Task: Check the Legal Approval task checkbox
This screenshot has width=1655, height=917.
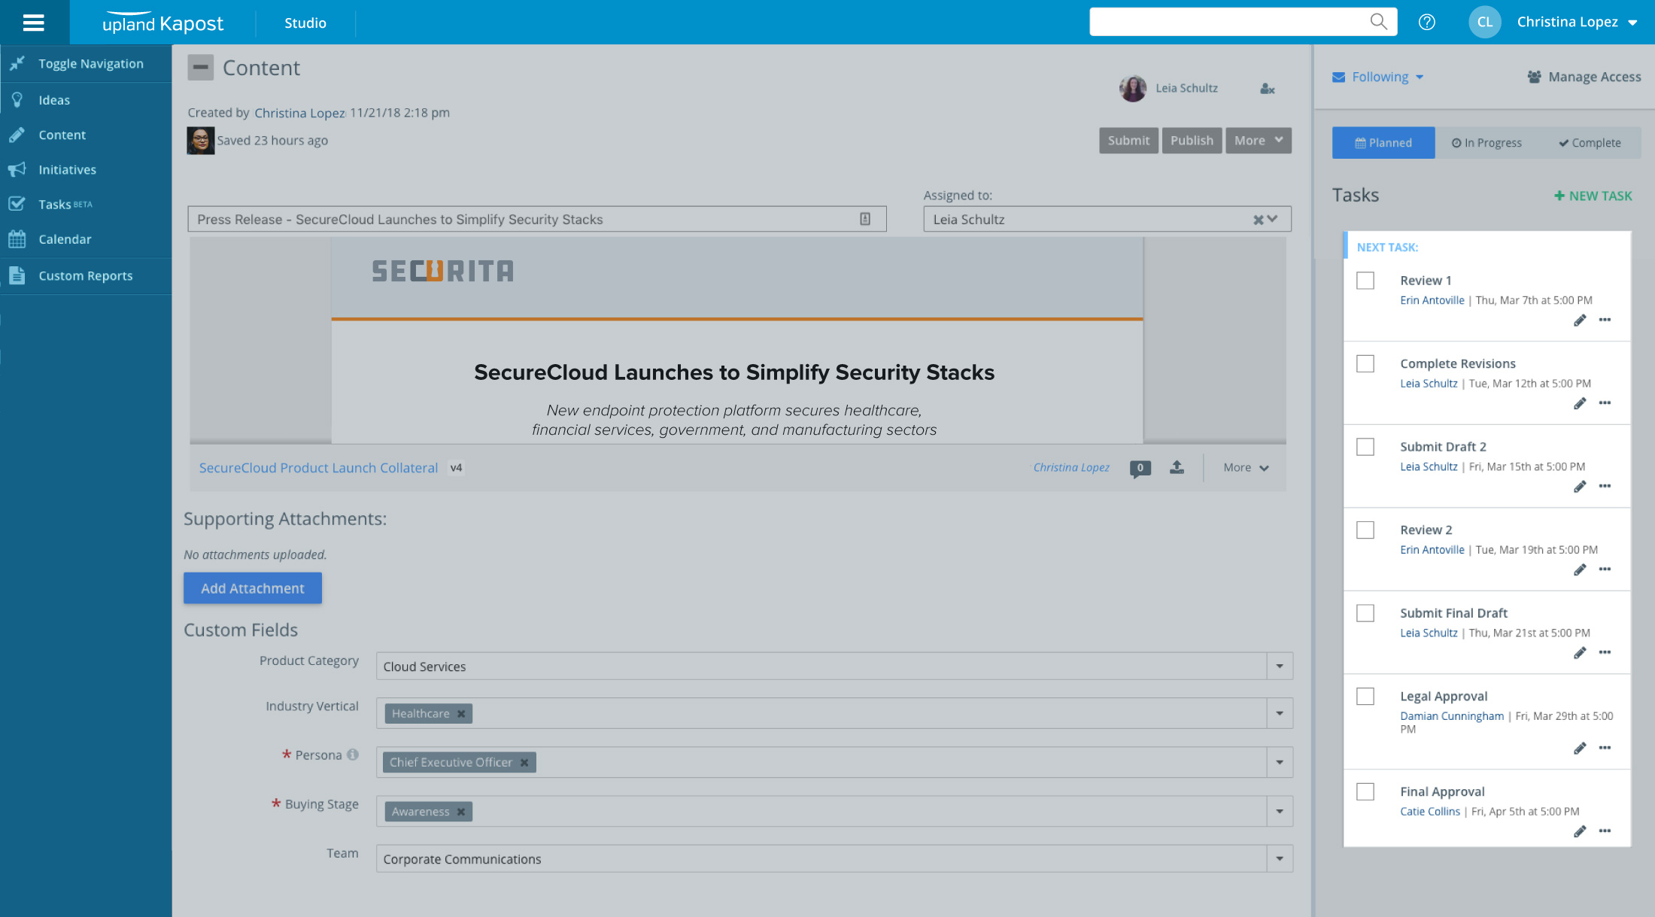Action: pos(1365,697)
